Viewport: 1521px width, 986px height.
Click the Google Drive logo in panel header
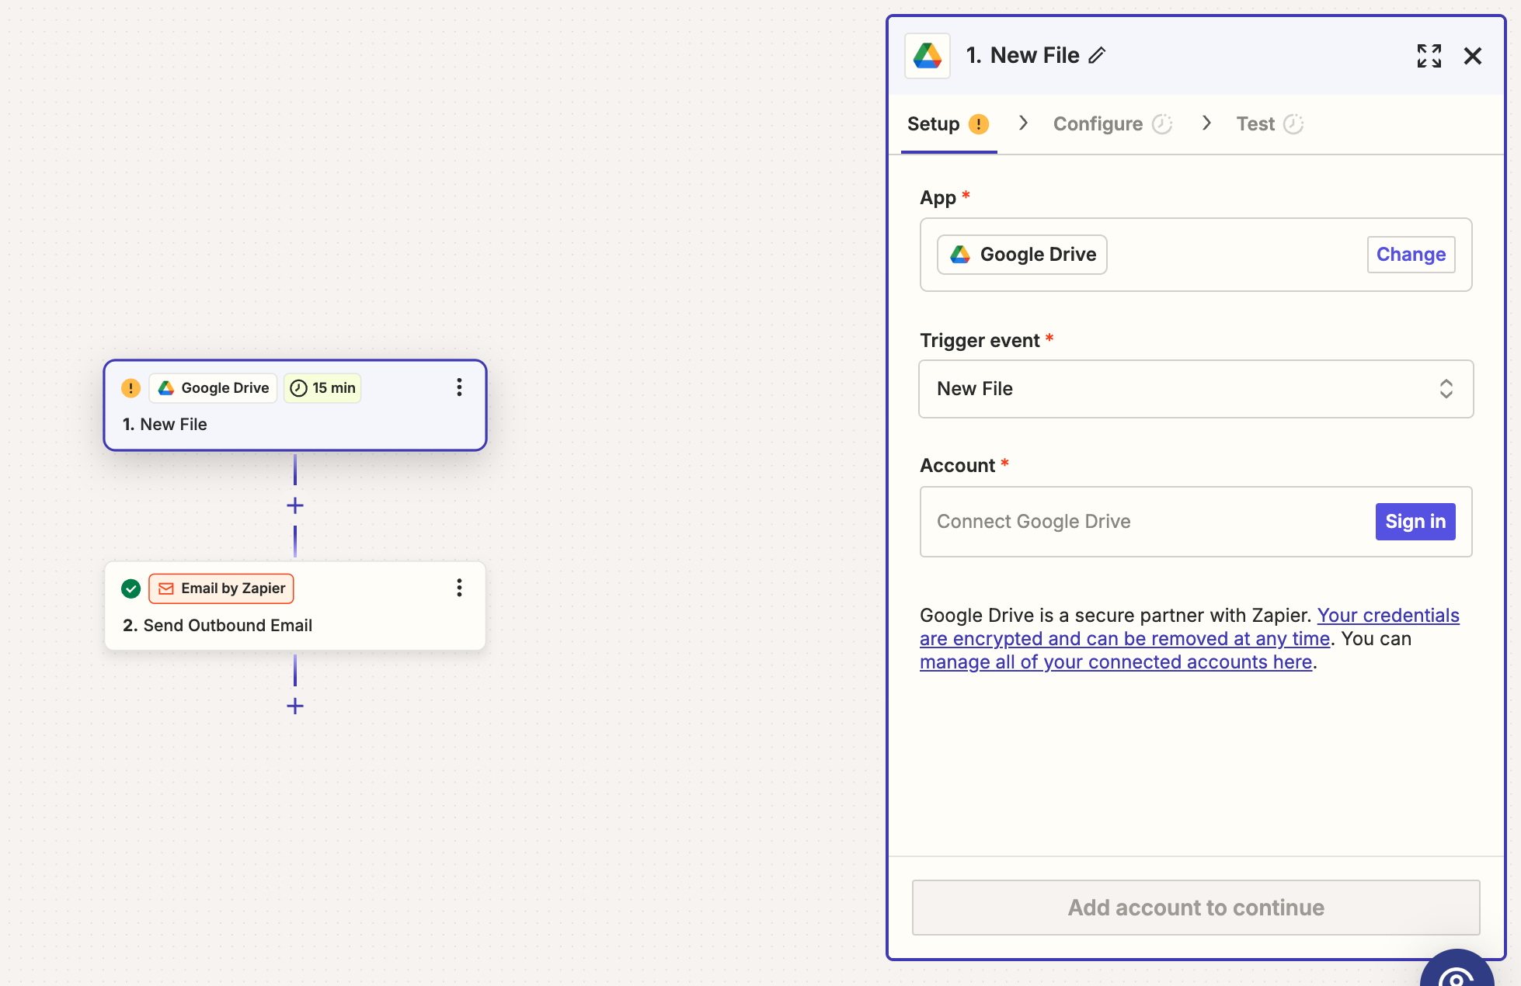[928, 56]
